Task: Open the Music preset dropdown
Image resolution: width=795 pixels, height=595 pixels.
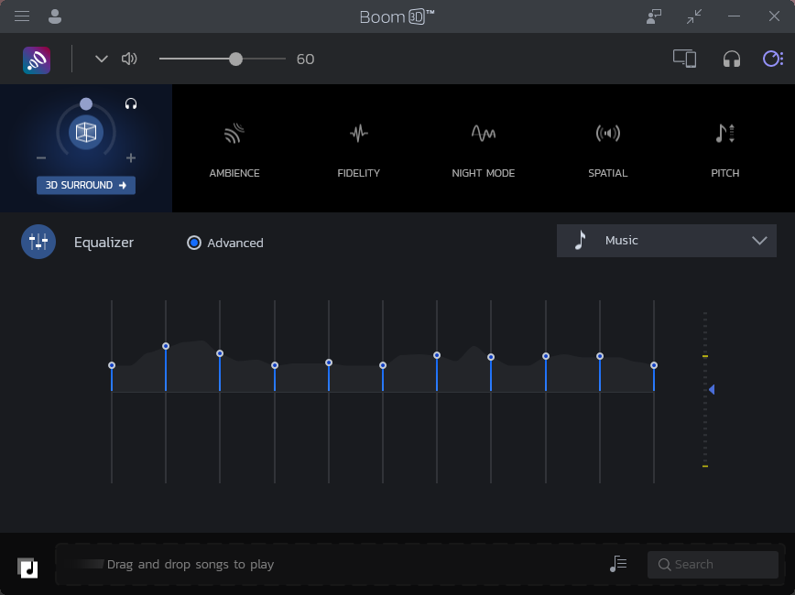Action: (666, 241)
